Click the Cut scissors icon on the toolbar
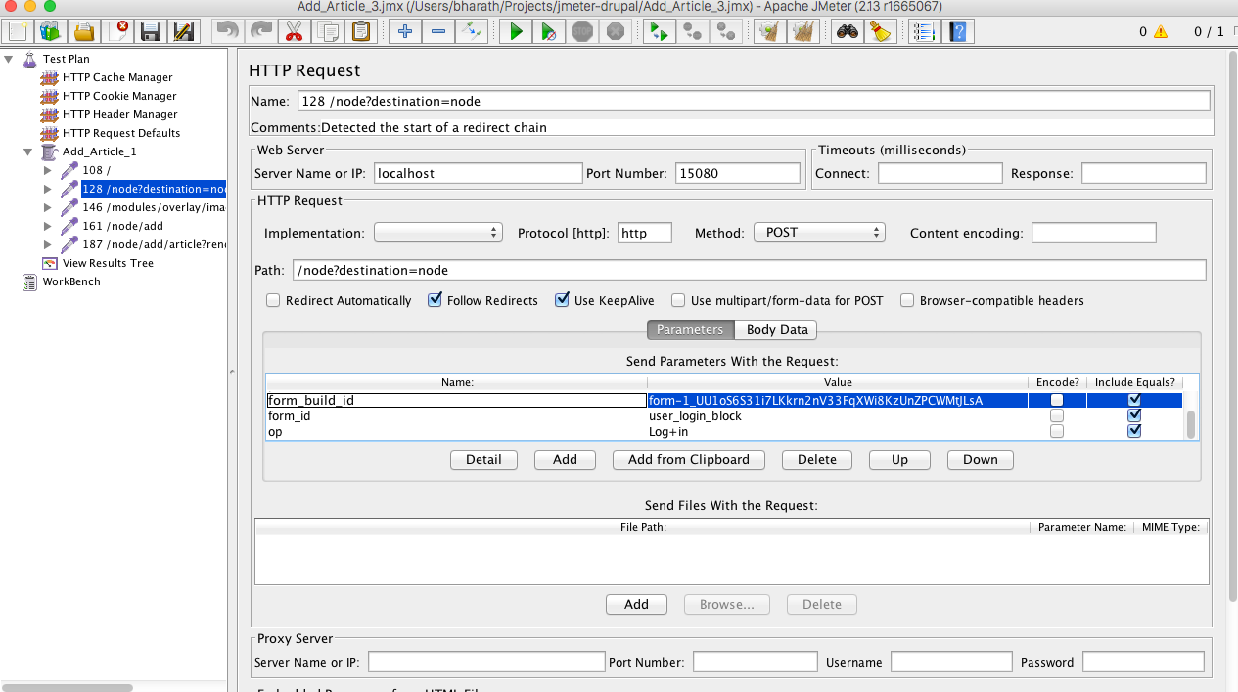 [x=294, y=30]
